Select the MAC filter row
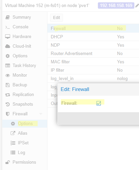Image resolution: width=139 pixels, height=170 pixels. (x=93, y=62)
